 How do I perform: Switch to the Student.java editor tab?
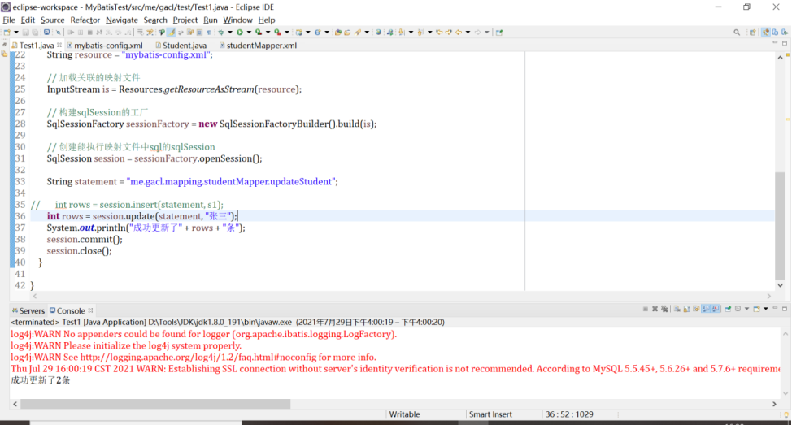tap(181, 46)
